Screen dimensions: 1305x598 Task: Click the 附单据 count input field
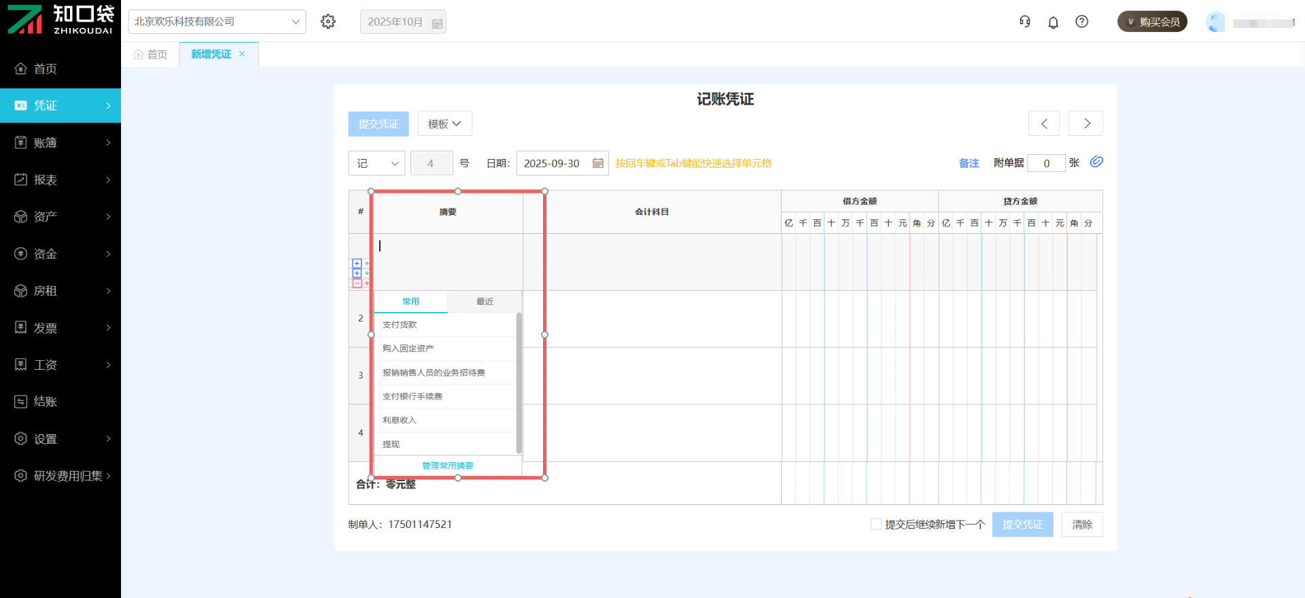1046,163
